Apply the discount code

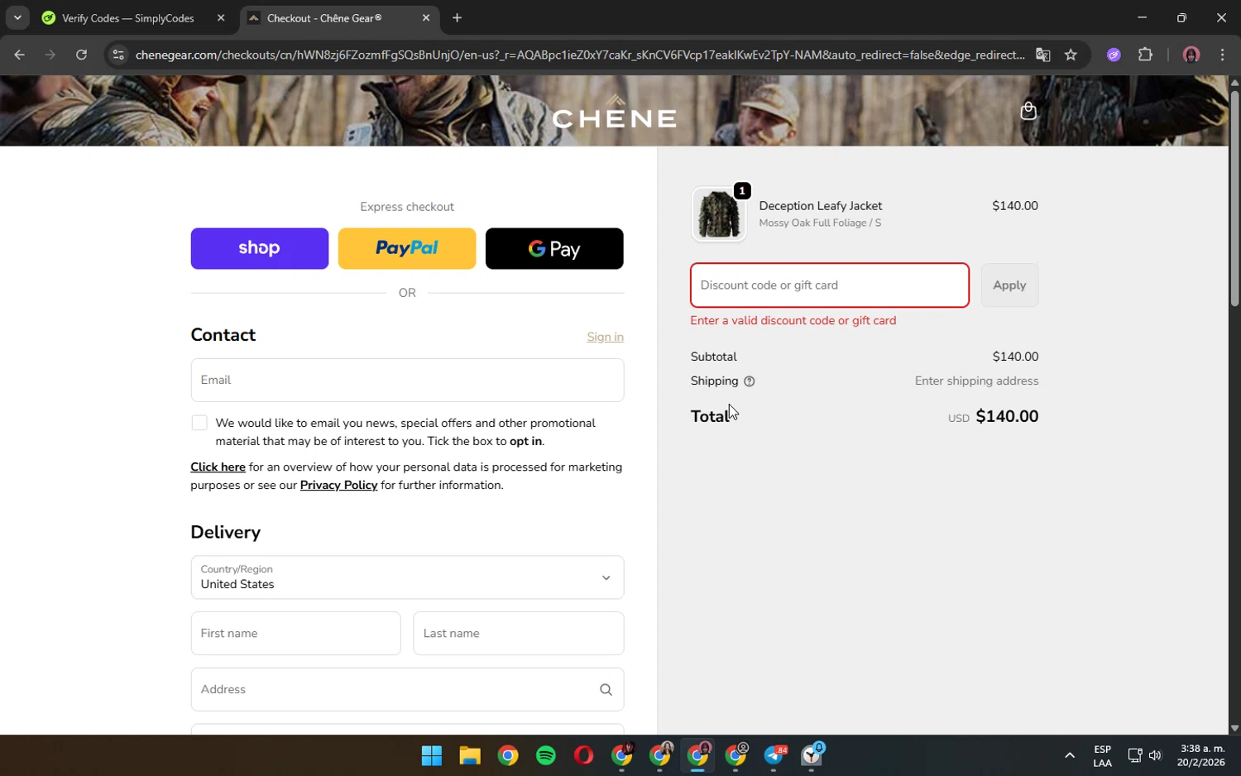(1009, 285)
